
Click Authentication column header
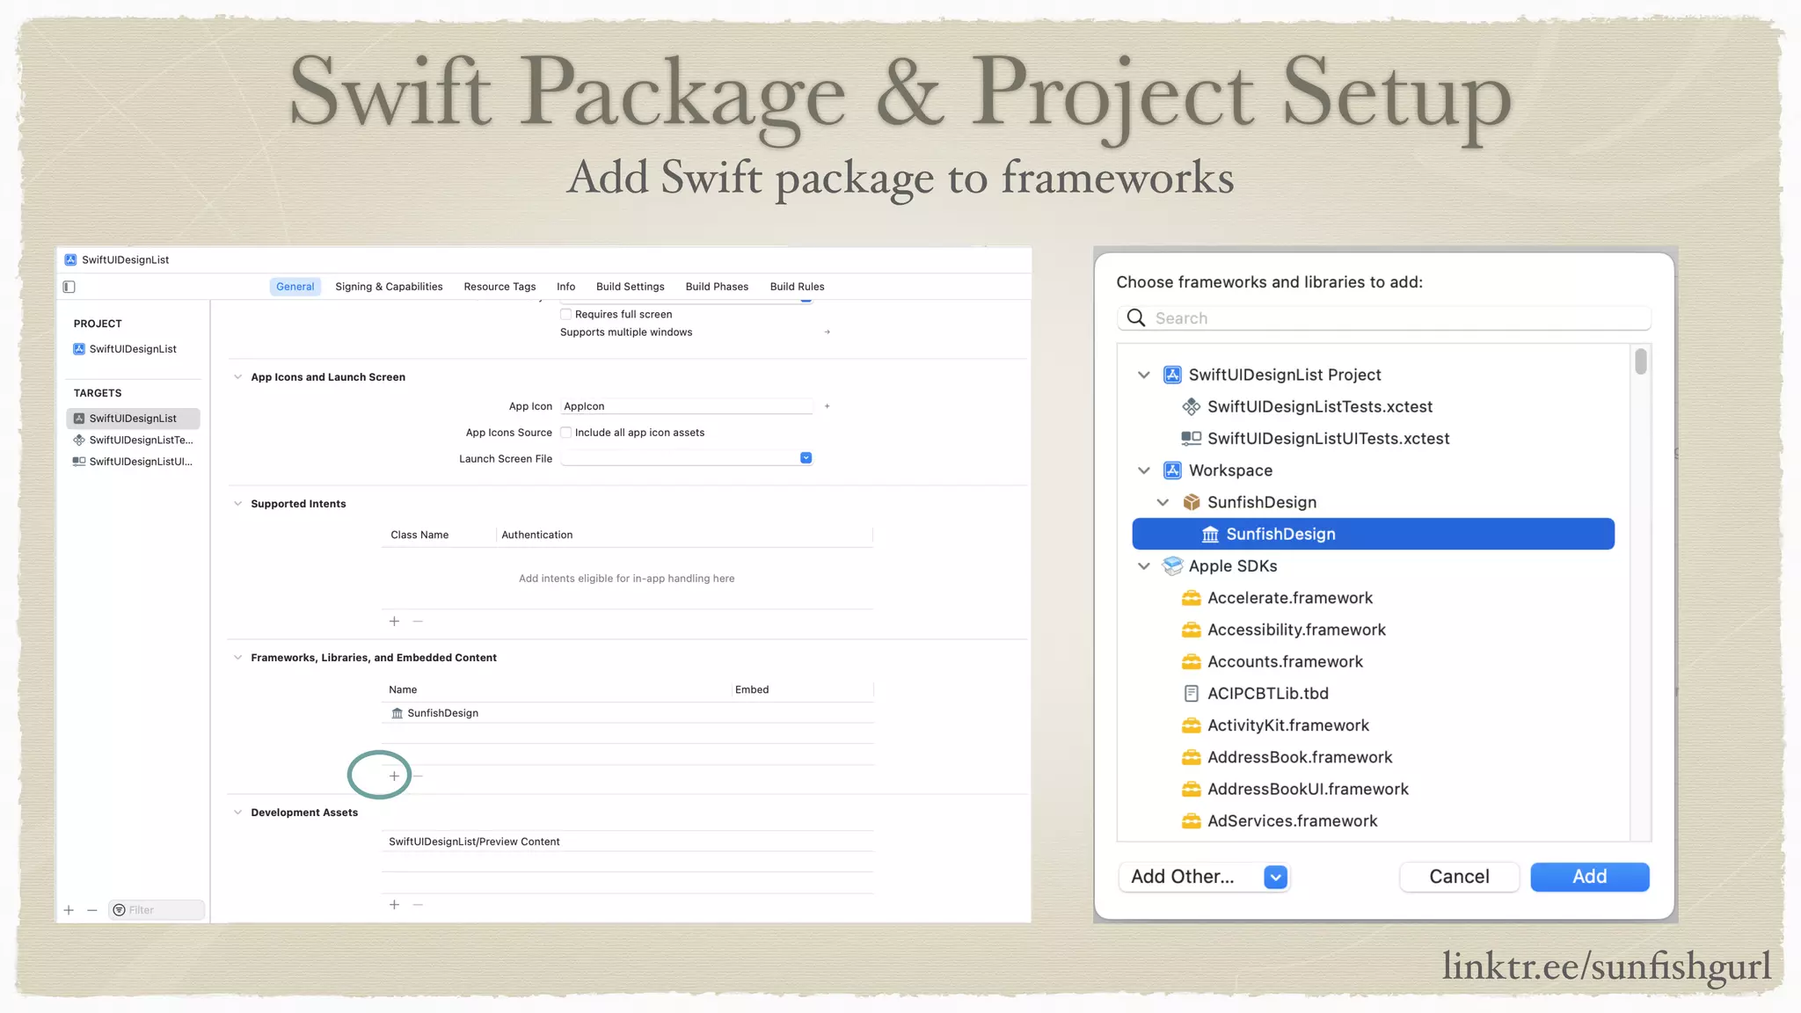pos(537,536)
